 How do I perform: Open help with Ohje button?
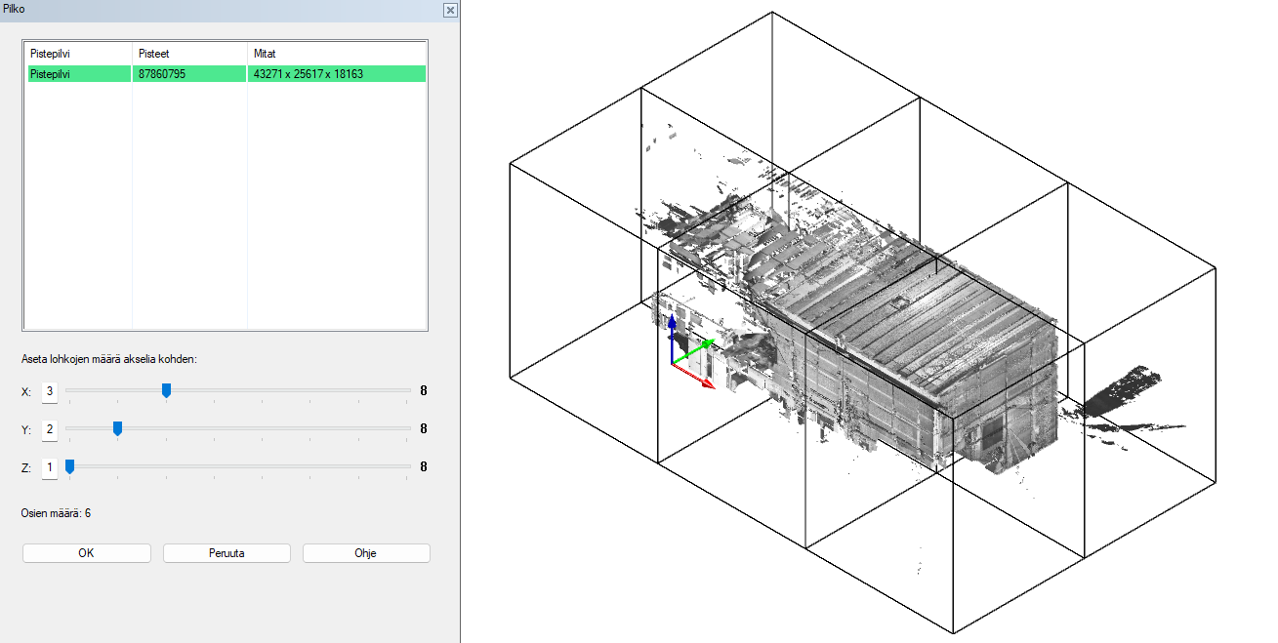click(366, 553)
